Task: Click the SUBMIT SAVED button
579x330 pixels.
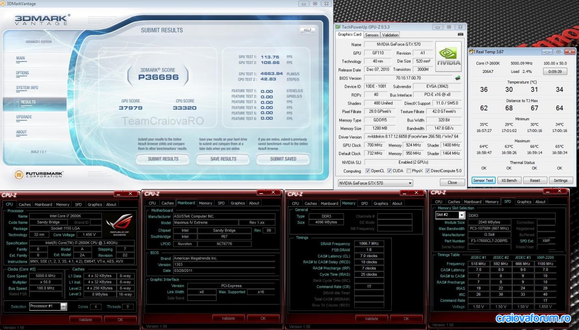Action: click(x=283, y=159)
